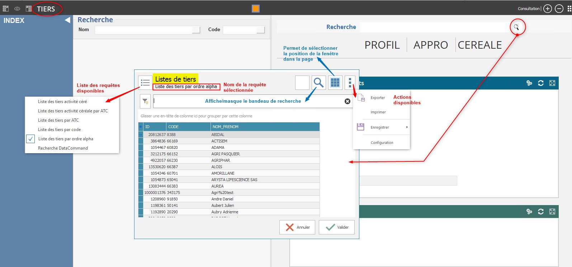Open the three-dot actions menu
Viewport: 572px width, 267px height.
350,83
